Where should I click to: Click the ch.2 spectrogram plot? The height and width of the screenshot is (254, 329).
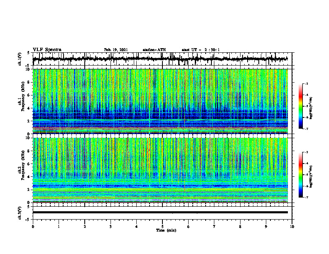click(160, 170)
